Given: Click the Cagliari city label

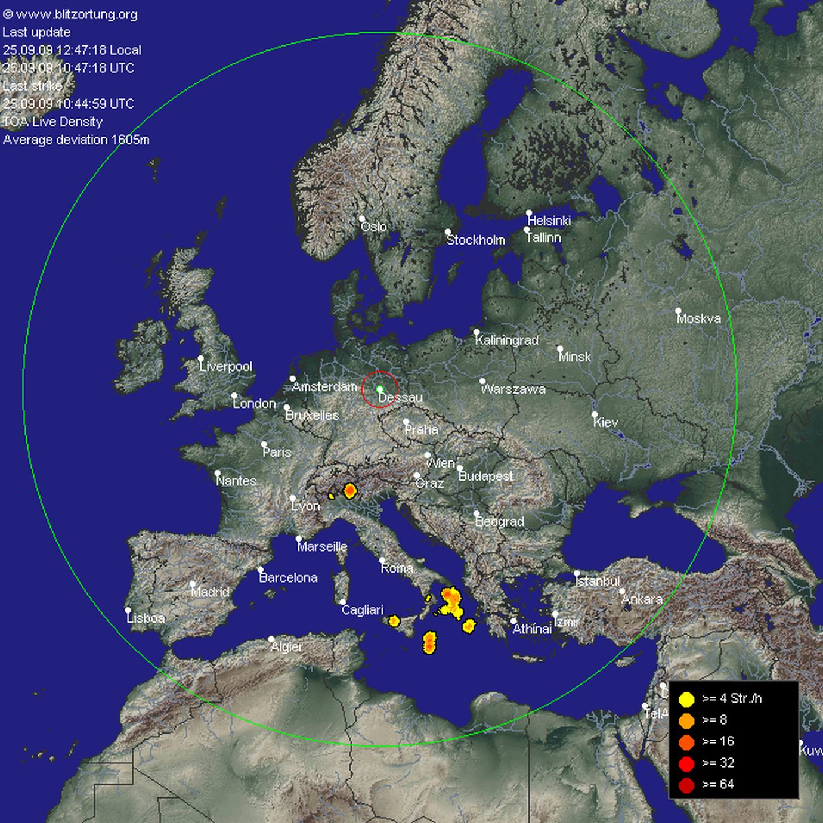Looking at the screenshot, I should point(363,609).
